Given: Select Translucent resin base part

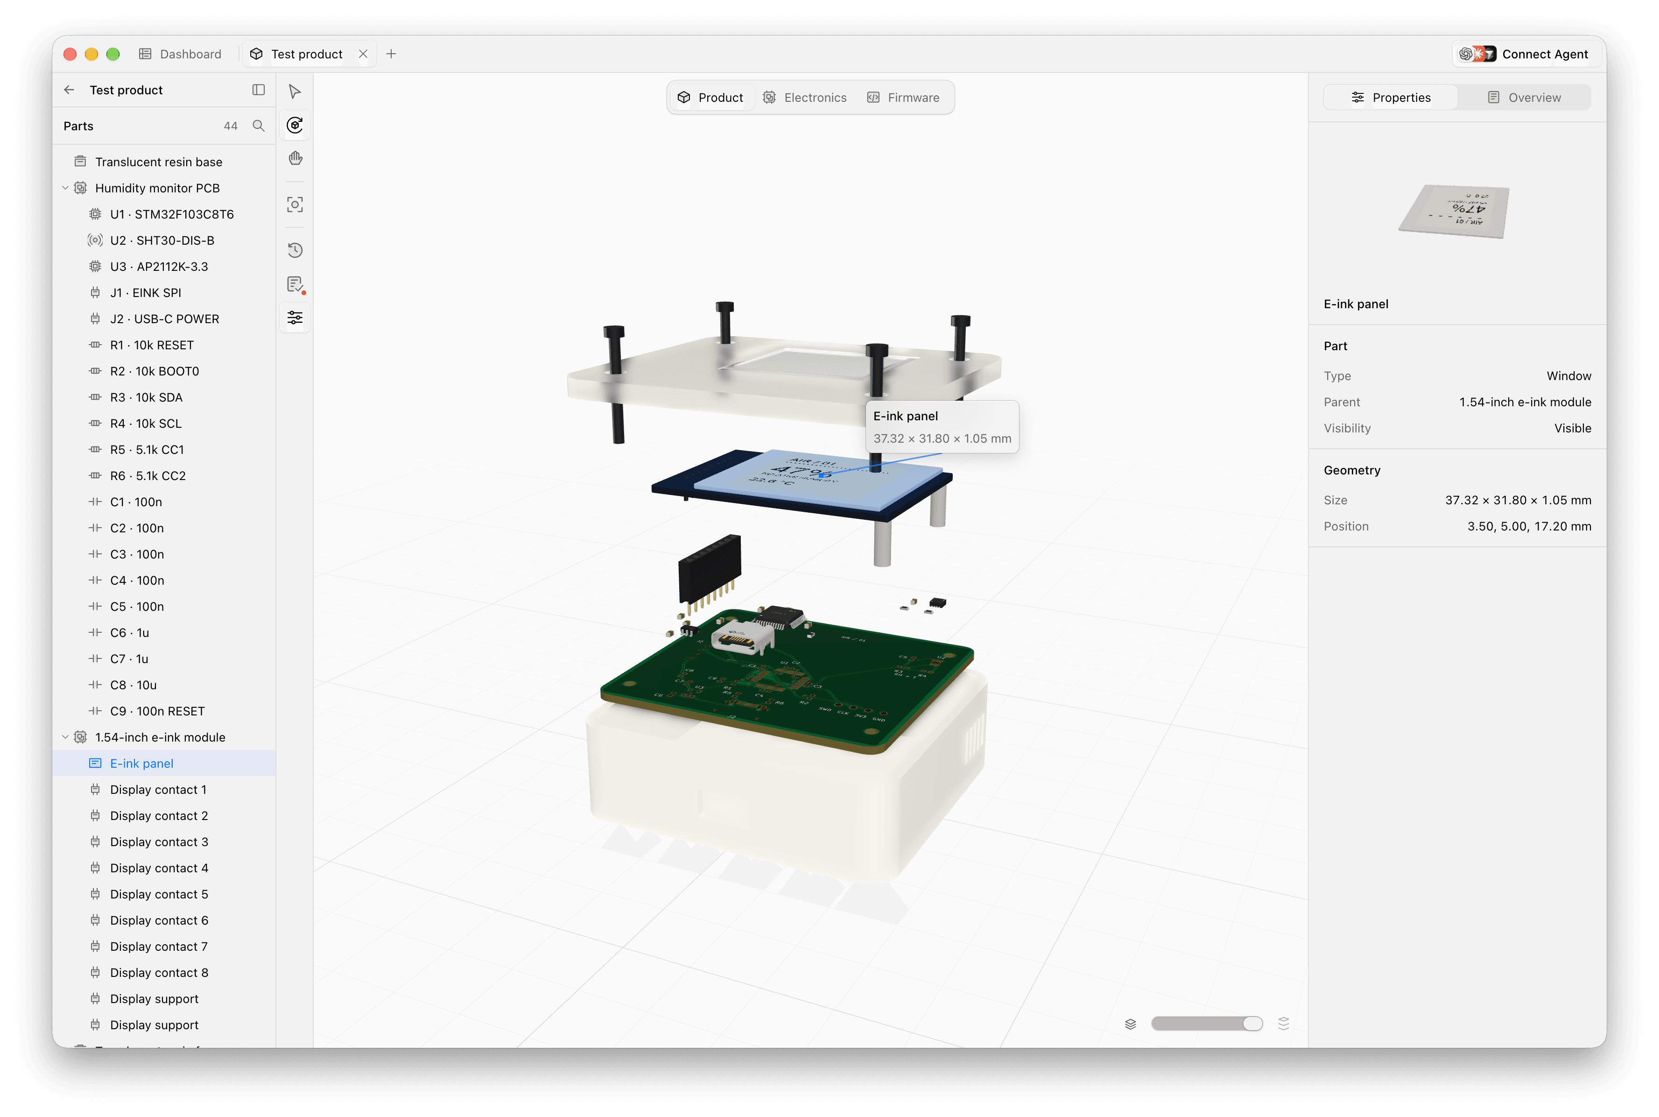Looking at the screenshot, I should pos(164,162).
